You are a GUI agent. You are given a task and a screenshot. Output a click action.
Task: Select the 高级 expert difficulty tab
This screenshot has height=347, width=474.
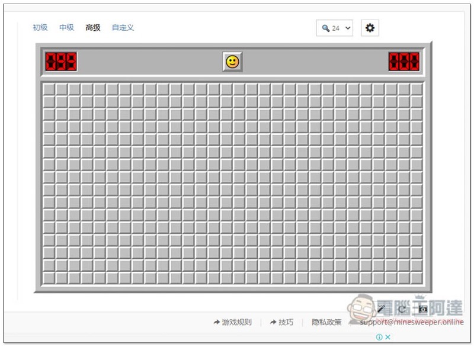pyautogui.click(x=93, y=27)
